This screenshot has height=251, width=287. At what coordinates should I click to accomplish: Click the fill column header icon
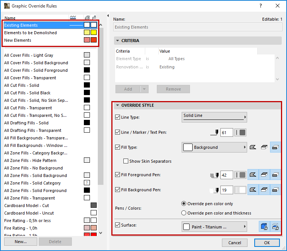[x=87, y=18]
